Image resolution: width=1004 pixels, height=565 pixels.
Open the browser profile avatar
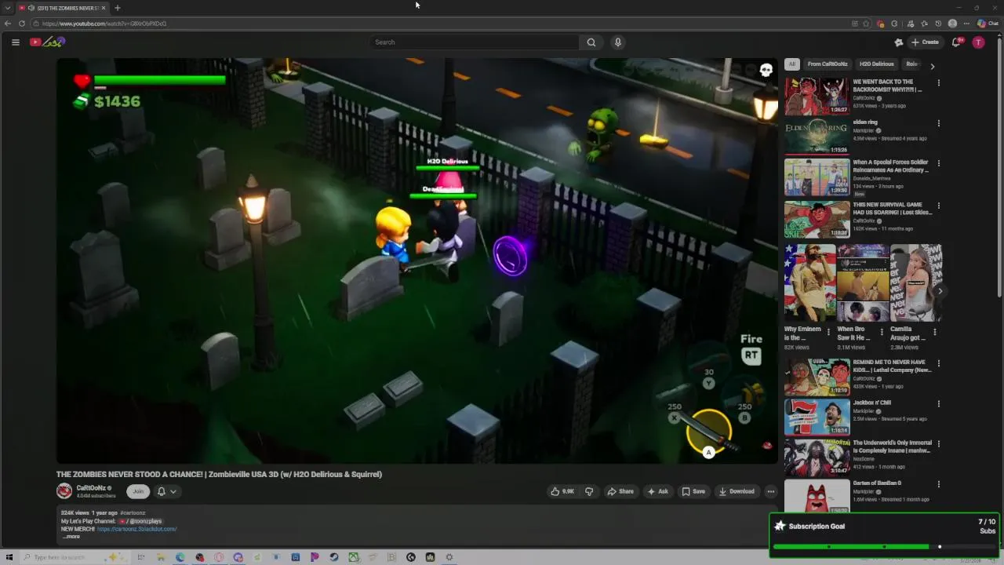point(952,24)
